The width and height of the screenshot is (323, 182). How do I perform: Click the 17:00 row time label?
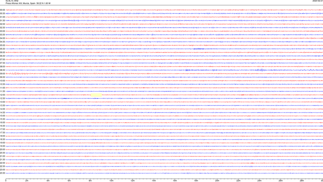[x=2, y=129]
